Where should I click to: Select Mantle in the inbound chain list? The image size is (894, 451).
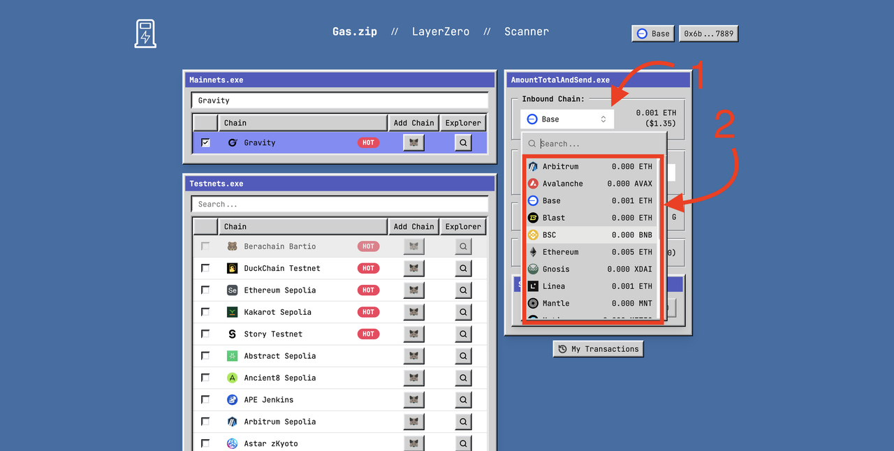[591, 304]
